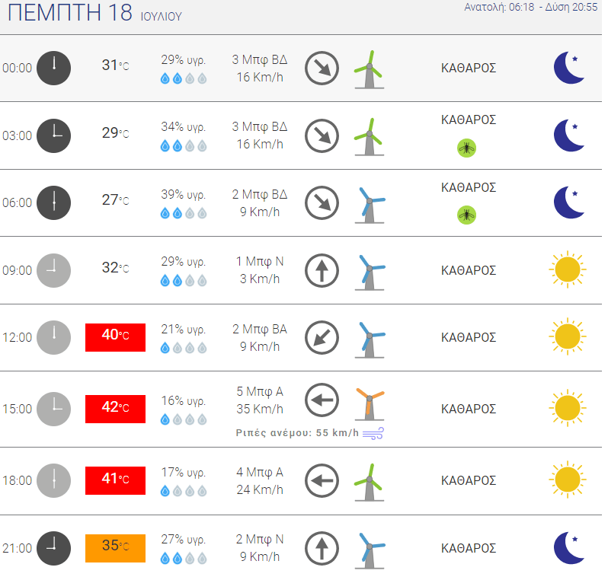The width and height of the screenshot is (608, 580).
Task: Click the orange 35°C temperature box
Action: [x=115, y=548]
